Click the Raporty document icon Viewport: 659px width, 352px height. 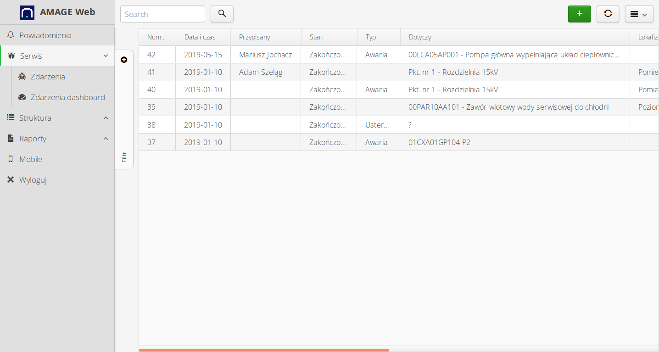[10, 138]
